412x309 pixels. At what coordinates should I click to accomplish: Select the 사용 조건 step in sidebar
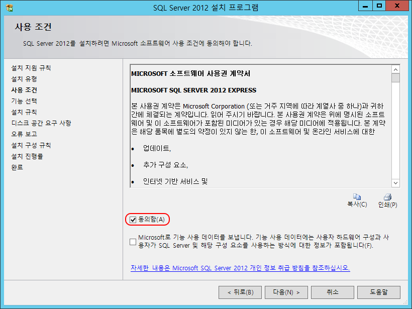[x=24, y=90]
